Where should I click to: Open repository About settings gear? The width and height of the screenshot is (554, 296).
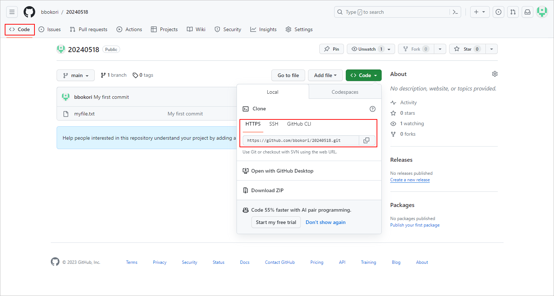495,74
